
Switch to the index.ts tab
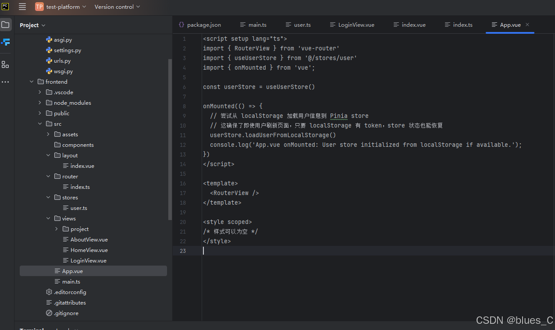tap(459, 25)
